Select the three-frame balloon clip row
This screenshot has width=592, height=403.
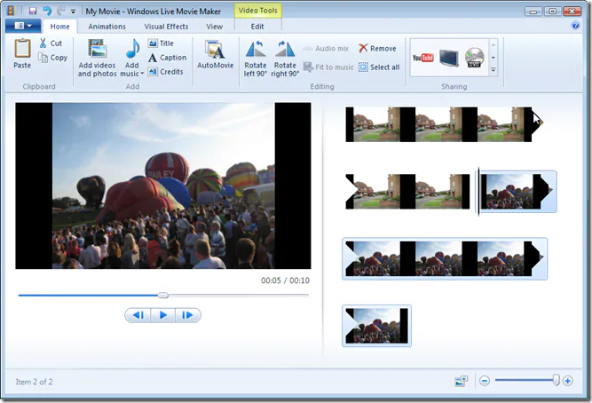click(445, 258)
